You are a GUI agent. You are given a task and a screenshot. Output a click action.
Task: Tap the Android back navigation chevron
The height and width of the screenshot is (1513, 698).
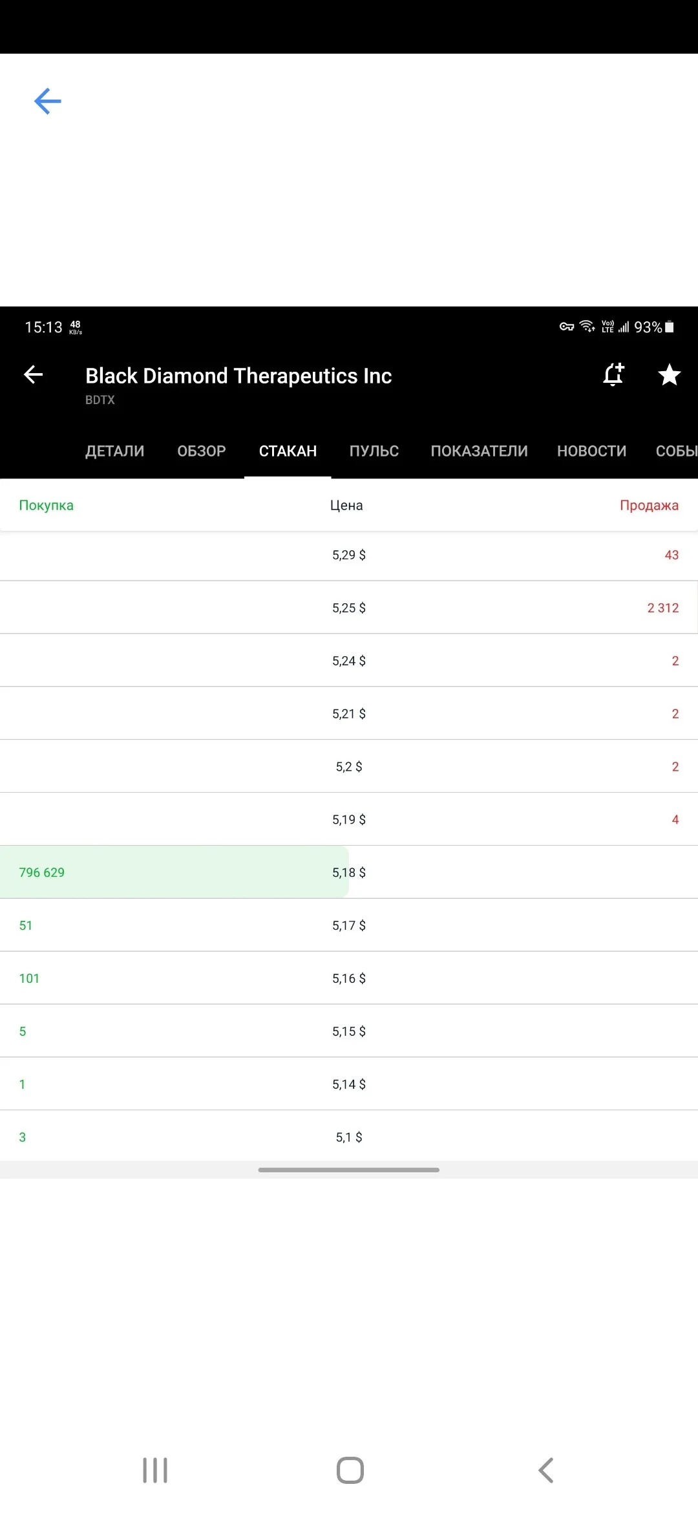545,1470
